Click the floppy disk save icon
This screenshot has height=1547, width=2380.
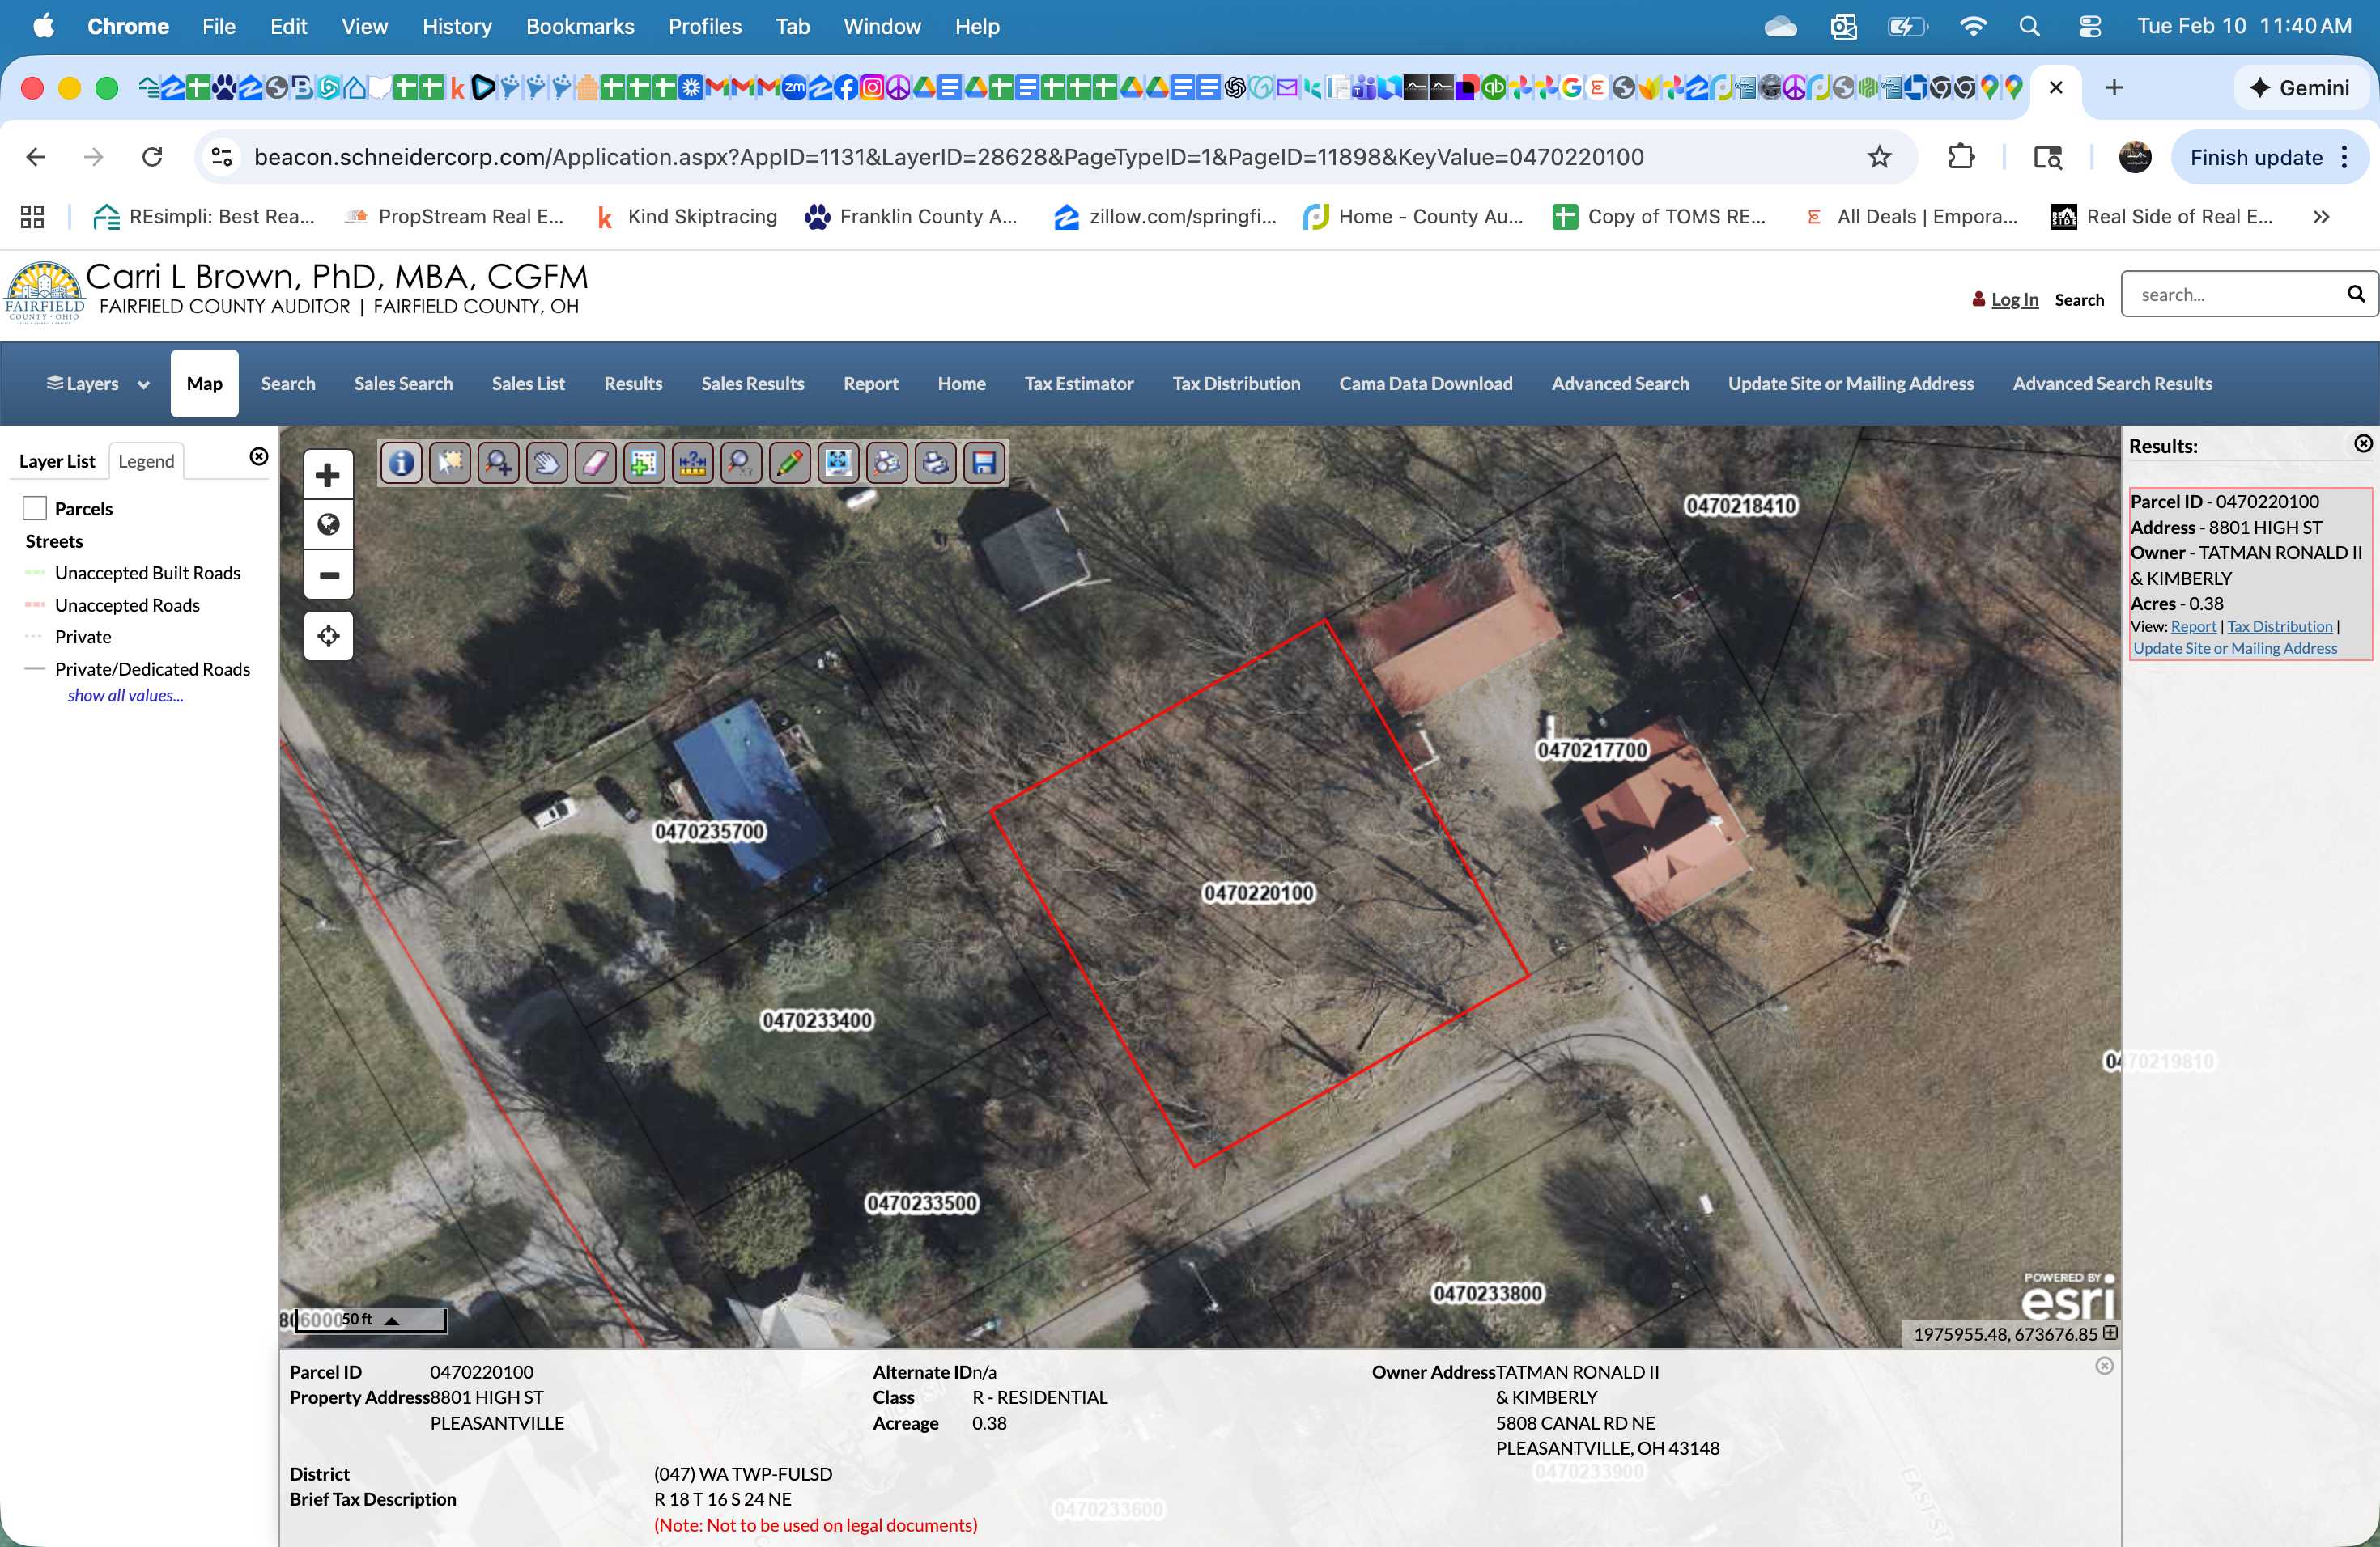[984, 463]
